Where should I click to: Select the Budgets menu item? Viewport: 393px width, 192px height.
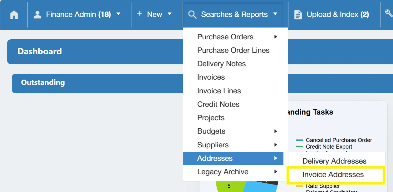[x=233, y=131]
